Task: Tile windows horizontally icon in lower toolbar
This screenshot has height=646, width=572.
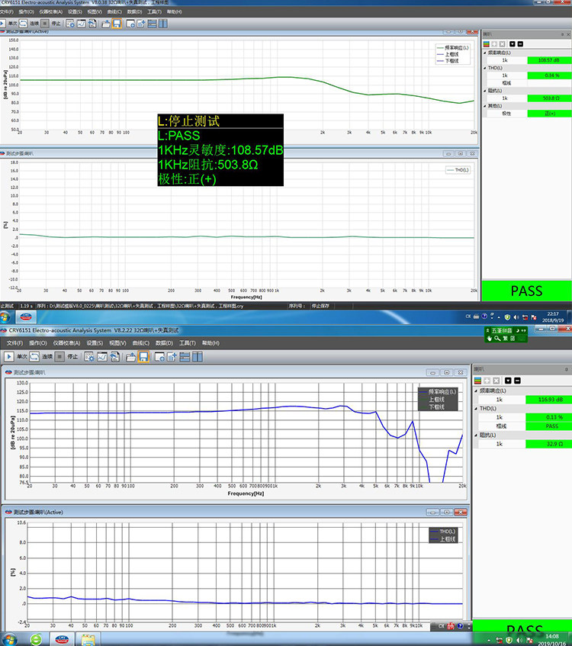Action: (x=185, y=357)
